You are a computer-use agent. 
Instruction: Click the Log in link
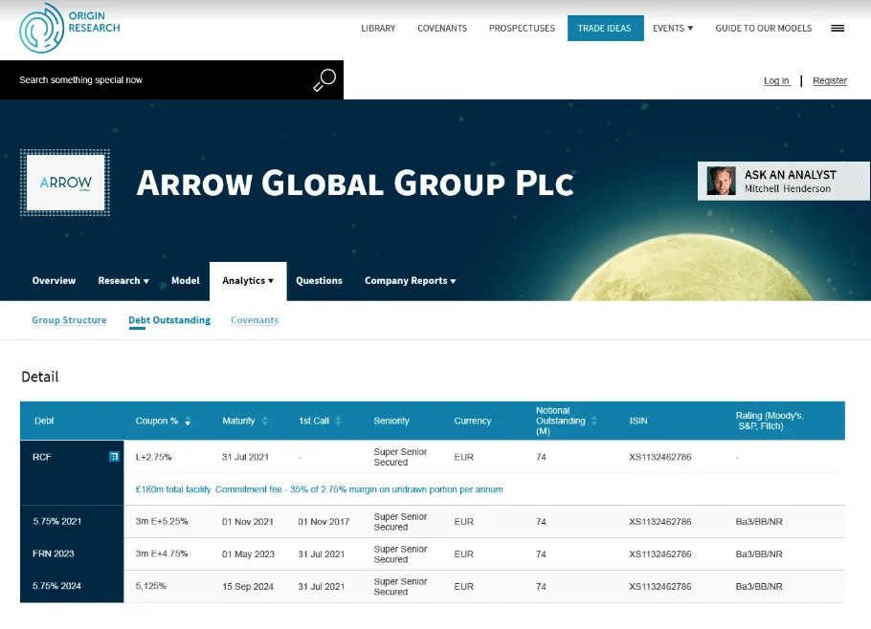tap(776, 81)
